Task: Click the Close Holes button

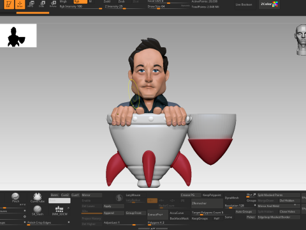Action: point(289,211)
